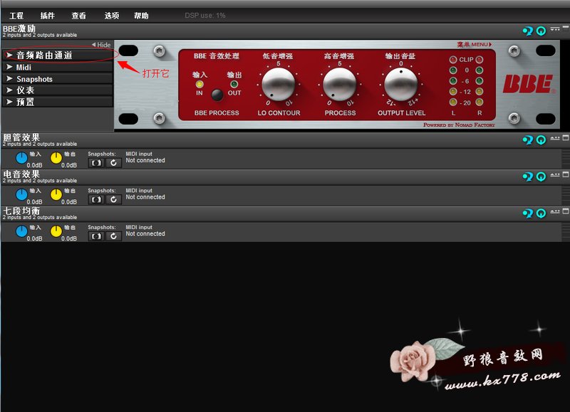
Task: Open the 菜单 MENU dropdown on BBE plugin
Action: (475, 44)
